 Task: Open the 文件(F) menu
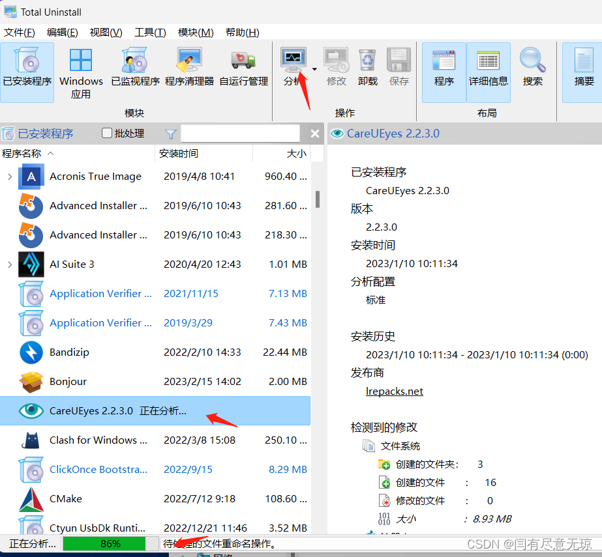point(19,32)
